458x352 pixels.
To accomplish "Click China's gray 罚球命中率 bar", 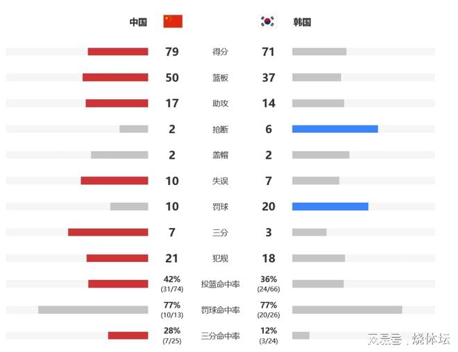I will click(93, 310).
